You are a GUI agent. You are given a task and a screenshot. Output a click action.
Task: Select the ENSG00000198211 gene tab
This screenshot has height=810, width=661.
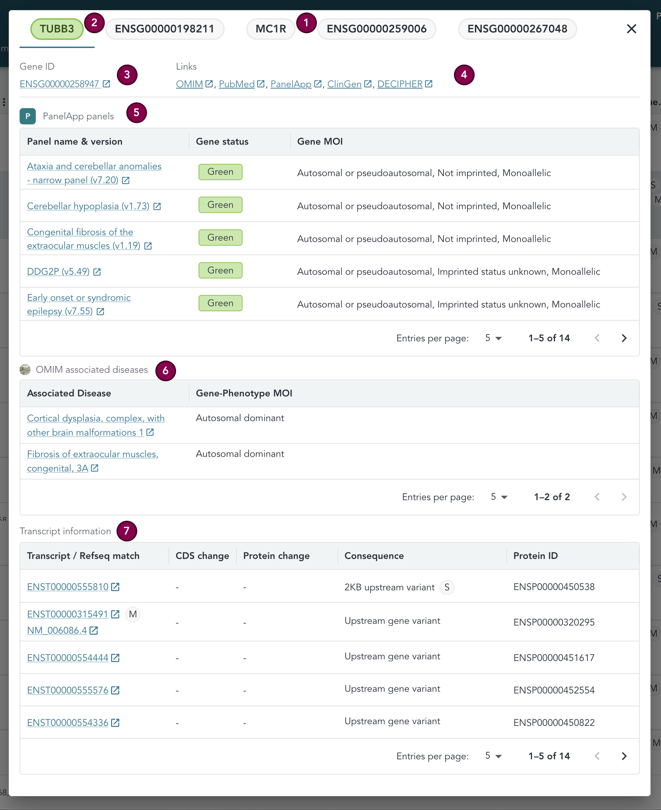pyautogui.click(x=164, y=29)
